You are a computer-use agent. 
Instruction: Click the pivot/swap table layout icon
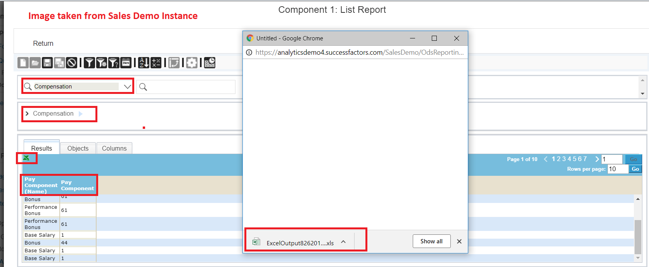[174, 62]
